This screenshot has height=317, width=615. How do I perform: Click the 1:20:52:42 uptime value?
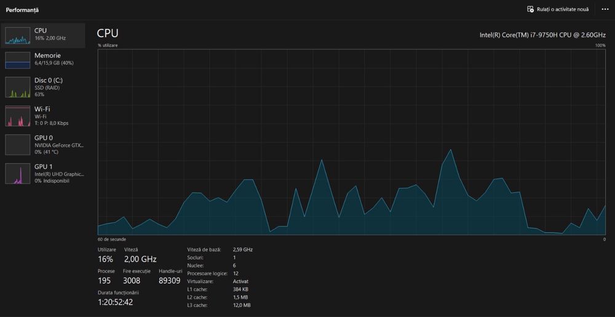(116, 302)
